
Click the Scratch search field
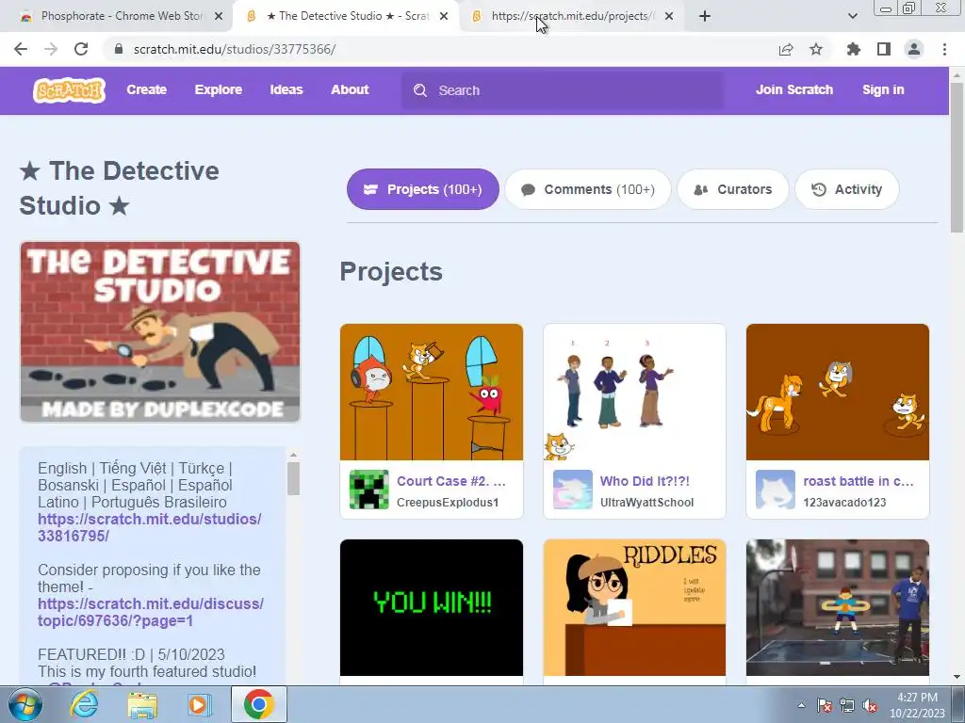pyautogui.click(x=563, y=90)
